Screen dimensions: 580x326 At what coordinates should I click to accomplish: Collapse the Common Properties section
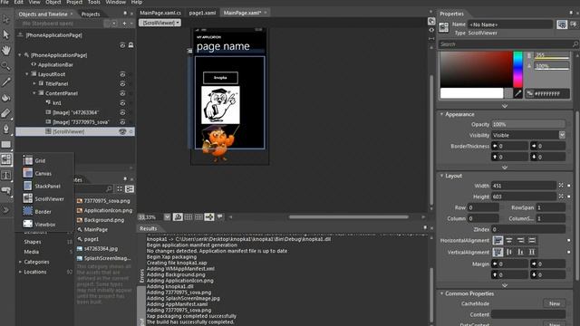pyautogui.click(x=441, y=293)
